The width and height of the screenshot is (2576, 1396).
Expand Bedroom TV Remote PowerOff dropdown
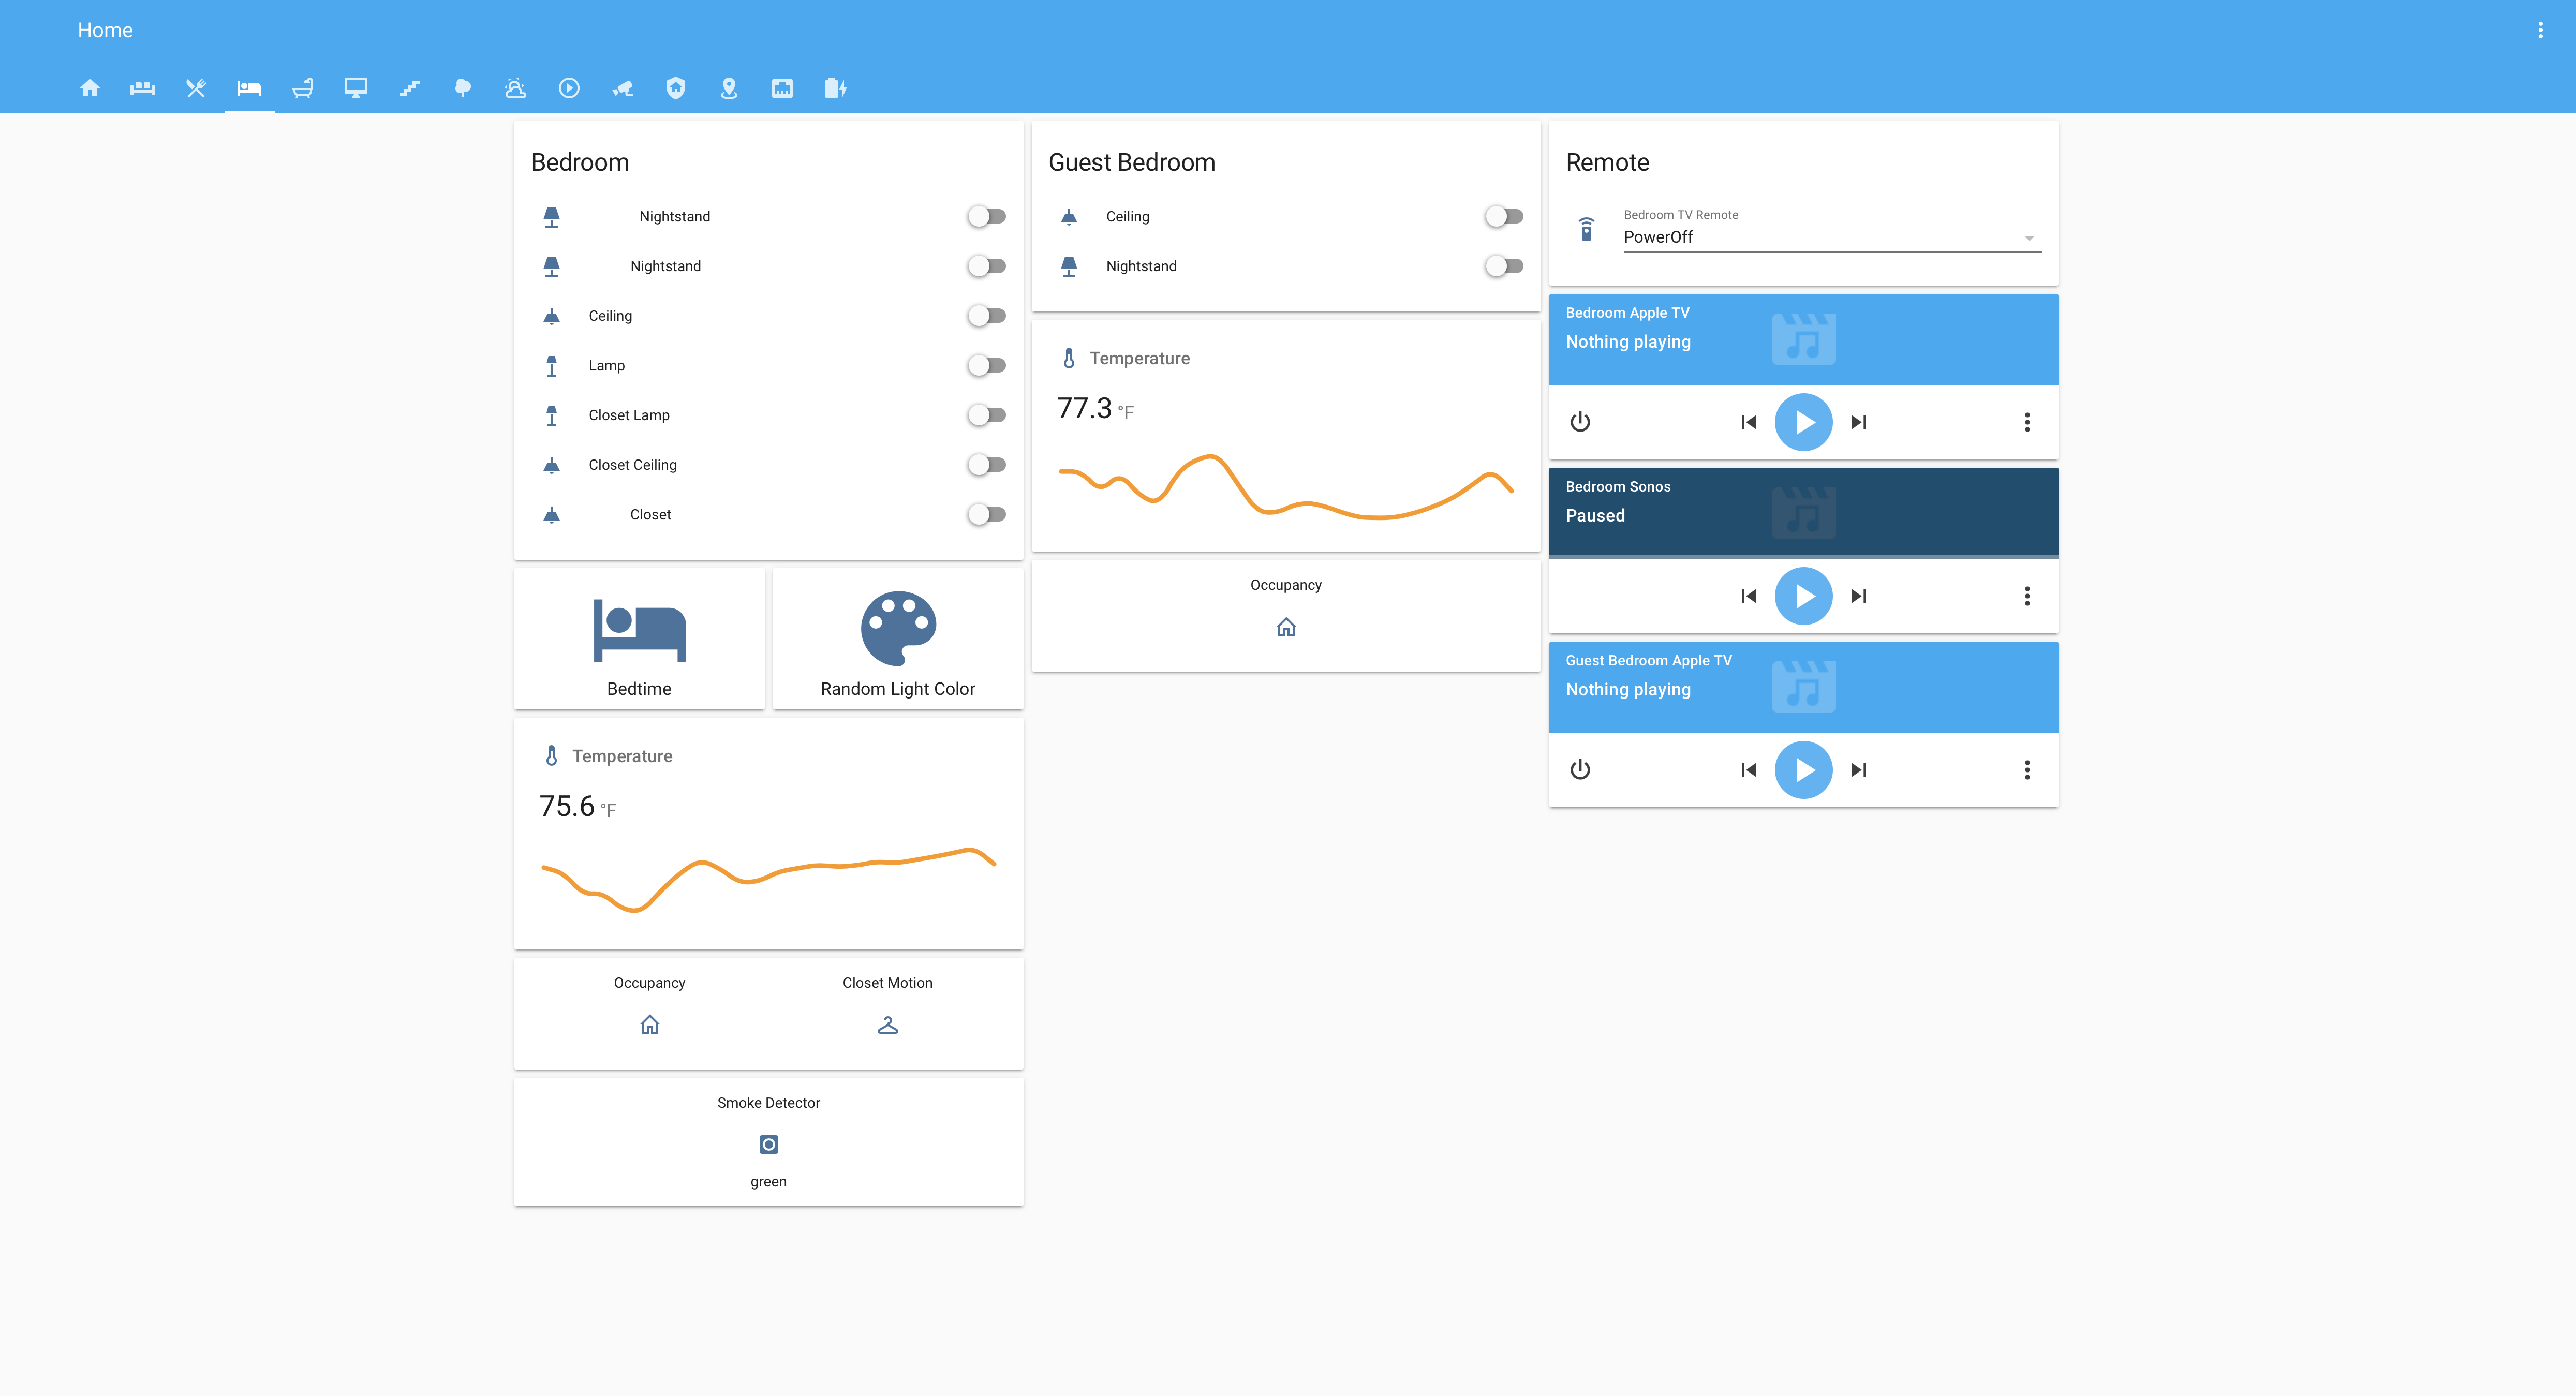click(1830, 237)
